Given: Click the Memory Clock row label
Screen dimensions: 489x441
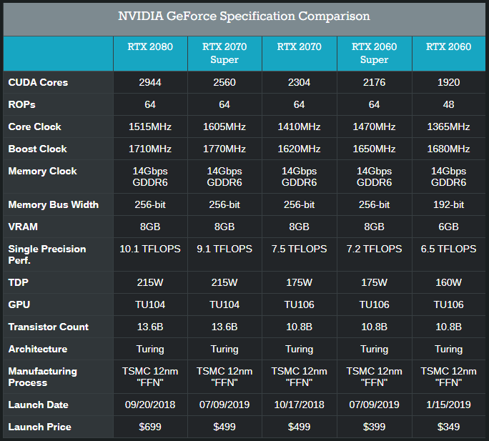Looking at the screenshot, I should click(42, 171).
